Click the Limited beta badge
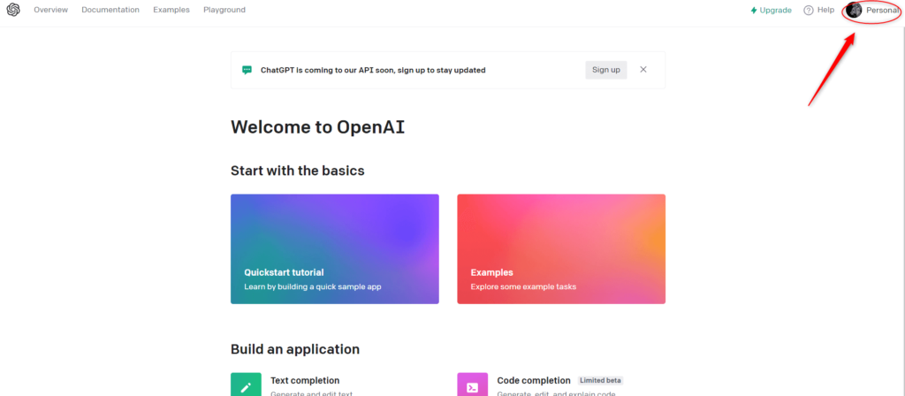This screenshot has height=396, width=905. [600, 380]
